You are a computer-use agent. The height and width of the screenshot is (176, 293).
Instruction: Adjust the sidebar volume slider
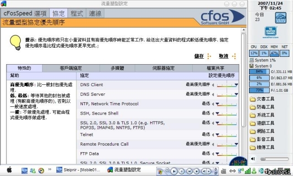[275, 159]
